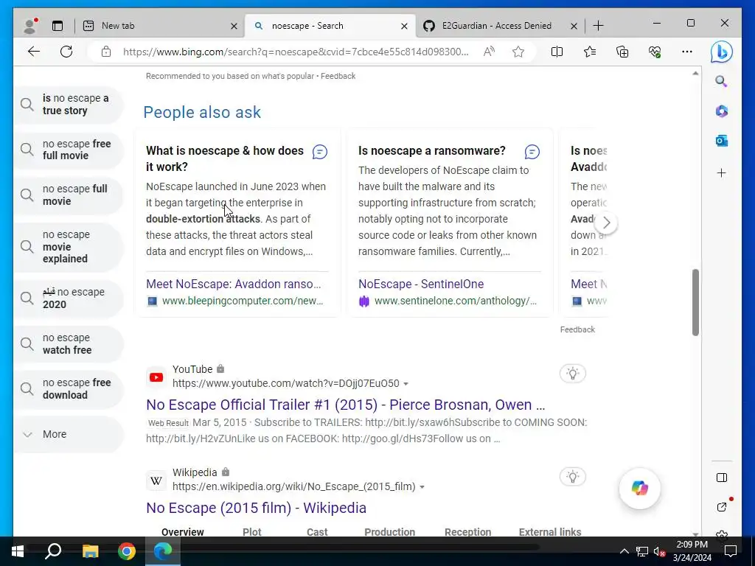The height and width of the screenshot is (566, 755).
Task: Click Feedback below People also ask
Action: point(577,329)
